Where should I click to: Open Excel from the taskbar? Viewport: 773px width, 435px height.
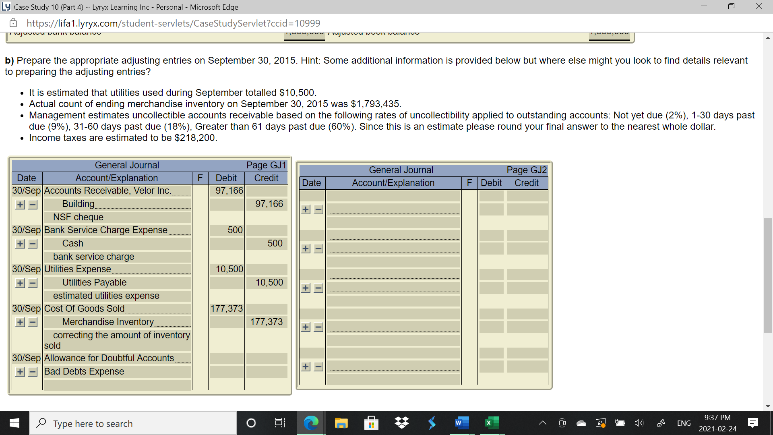point(491,423)
